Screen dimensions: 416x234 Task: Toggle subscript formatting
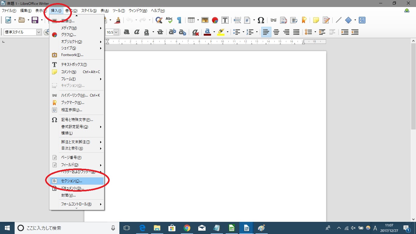(x=182, y=32)
